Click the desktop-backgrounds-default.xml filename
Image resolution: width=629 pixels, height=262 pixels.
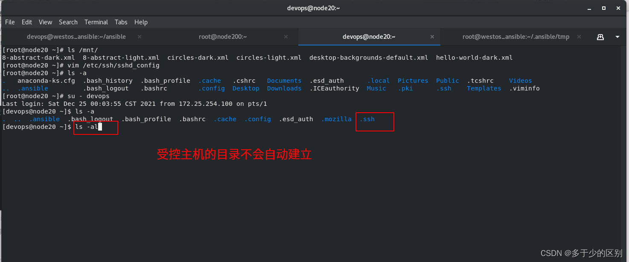pyautogui.click(x=369, y=58)
